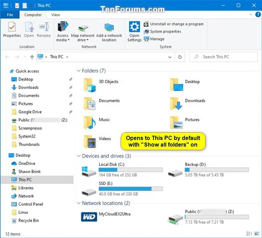Click the pin icon beside Downloads
Screen dimensions: 262x238
point(71,87)
